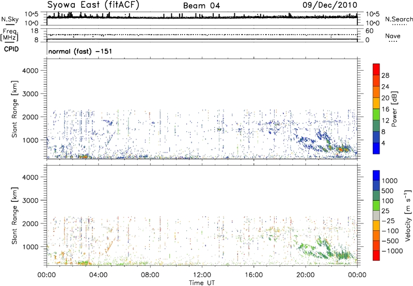Click 'Slant Range [km]' label of power panel

click(x=14, y=109)
